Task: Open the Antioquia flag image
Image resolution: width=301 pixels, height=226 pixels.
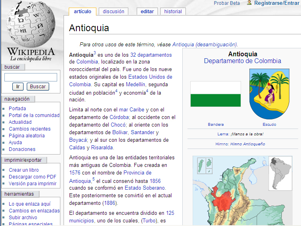Action: pos(215,94)
